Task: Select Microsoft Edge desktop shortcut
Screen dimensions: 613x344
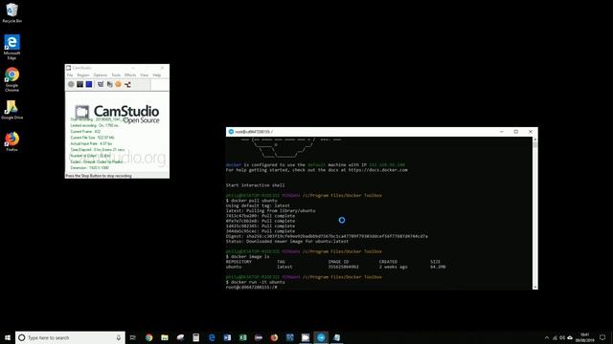Action: [11, 47]
